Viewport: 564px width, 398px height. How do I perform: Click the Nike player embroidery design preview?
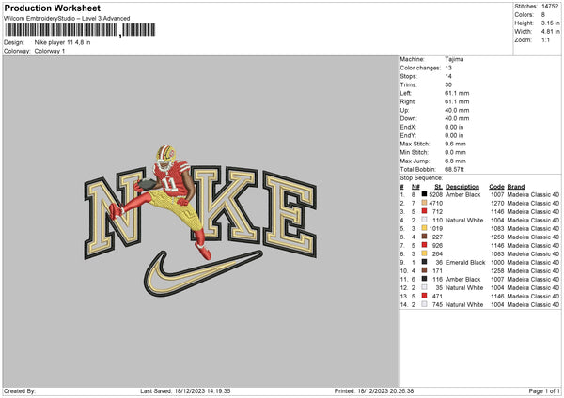tap(200, 221)
